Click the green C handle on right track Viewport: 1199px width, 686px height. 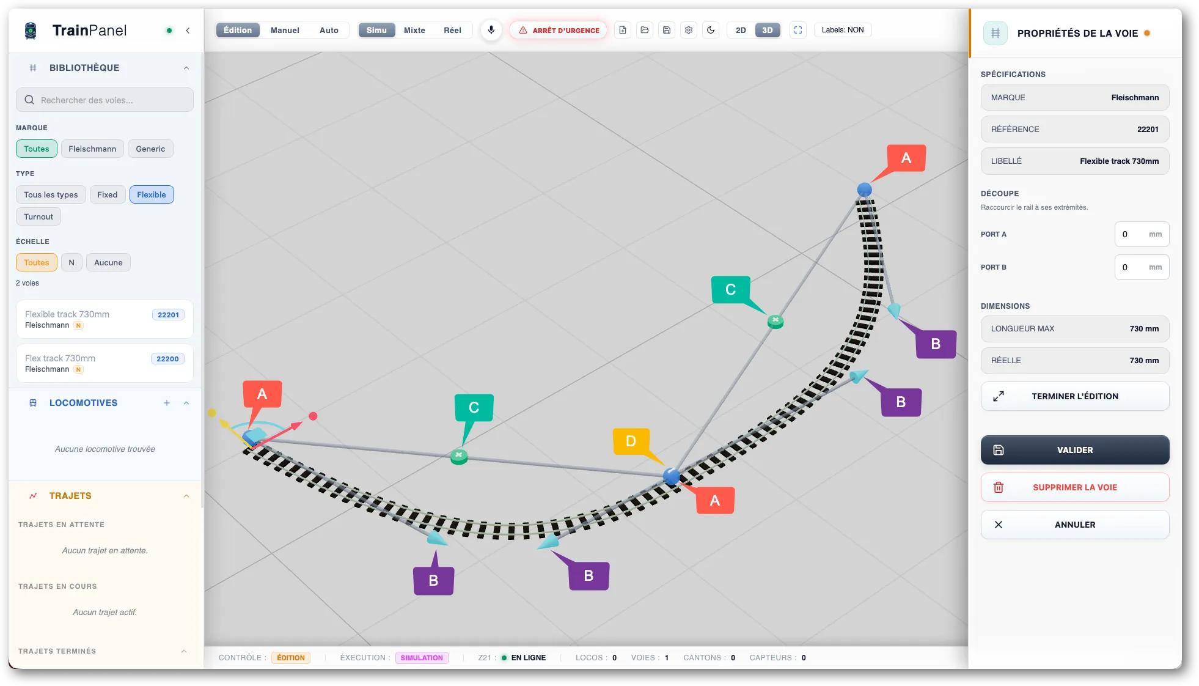775,321
